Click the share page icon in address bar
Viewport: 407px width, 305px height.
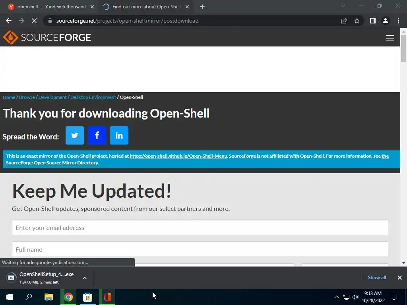(344, 21)
